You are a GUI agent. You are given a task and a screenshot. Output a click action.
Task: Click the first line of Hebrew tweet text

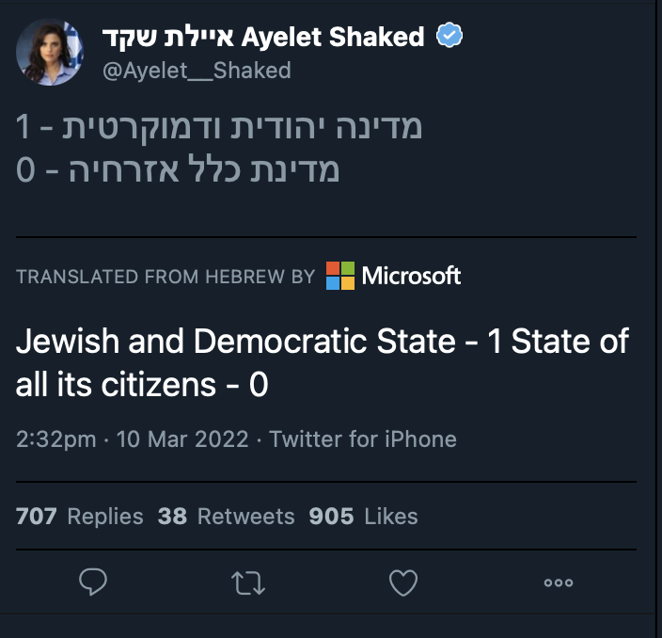(x=219, y=127)
